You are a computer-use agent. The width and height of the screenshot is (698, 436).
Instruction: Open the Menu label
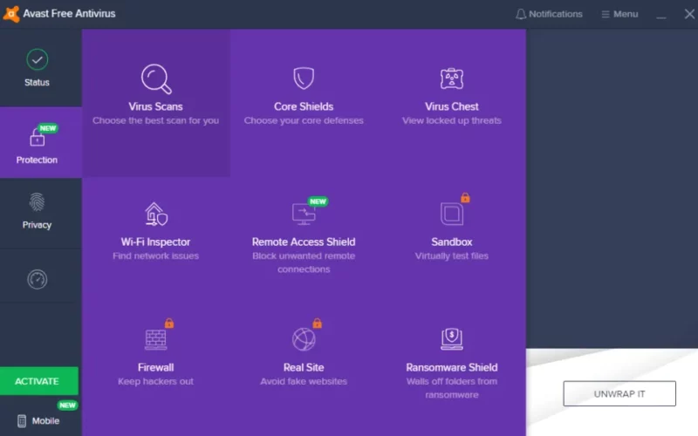pyautogui.click(x=626, y=14)
